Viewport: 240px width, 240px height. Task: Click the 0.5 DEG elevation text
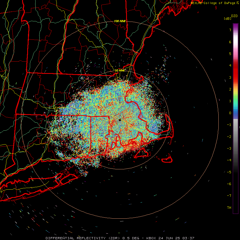131,238
